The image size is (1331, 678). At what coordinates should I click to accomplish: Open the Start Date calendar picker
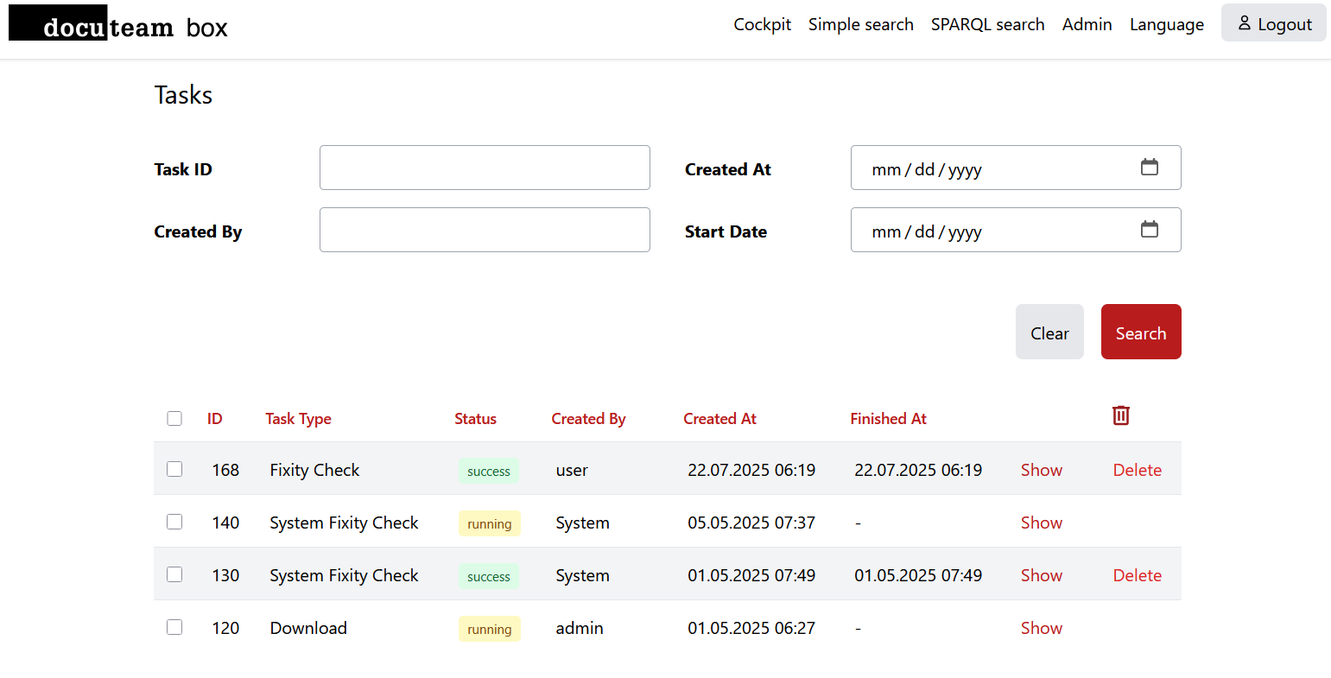pyautogui.click(x=1149, y=230)
